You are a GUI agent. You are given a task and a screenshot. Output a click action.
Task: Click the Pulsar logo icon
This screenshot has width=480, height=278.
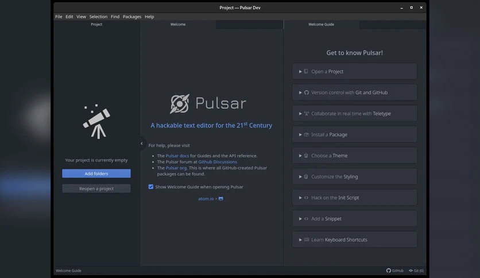click(x=180, y=104)
